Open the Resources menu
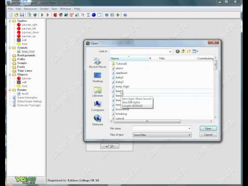 click(x=30, y=9)
